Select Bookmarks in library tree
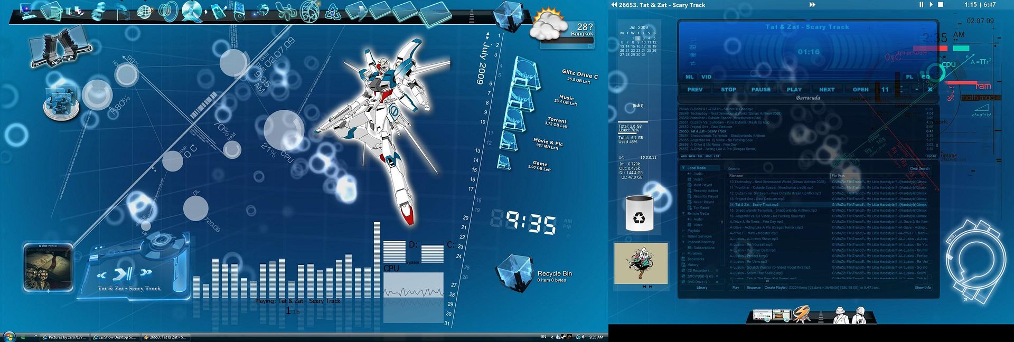Image resolution: width=1014 pixels, height=342 pixels. (696, 259)
